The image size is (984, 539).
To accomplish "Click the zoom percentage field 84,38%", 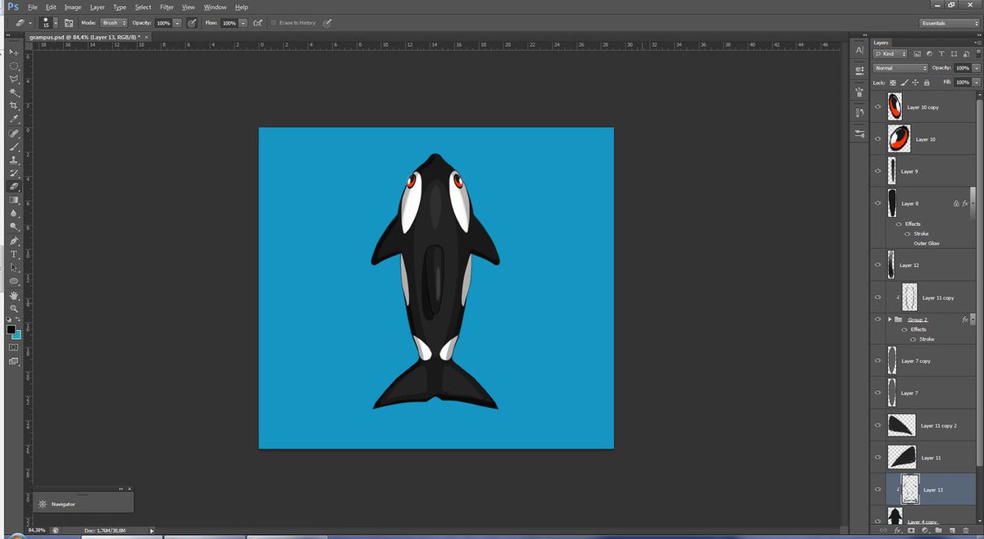I will pos(36,530).
